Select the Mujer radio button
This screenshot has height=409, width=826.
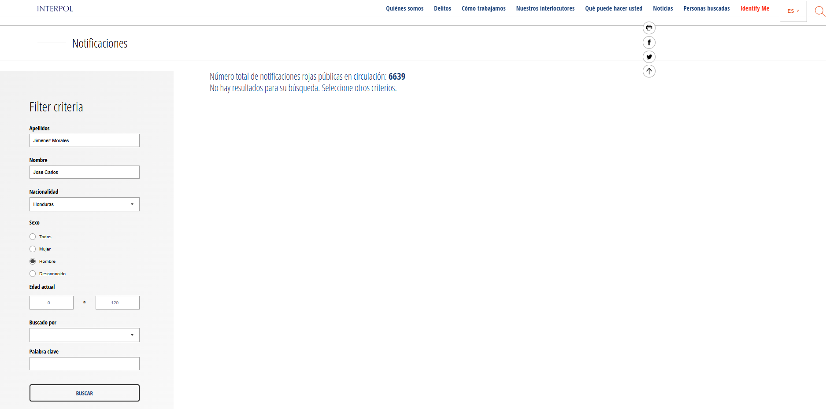[x=33, y=249]
